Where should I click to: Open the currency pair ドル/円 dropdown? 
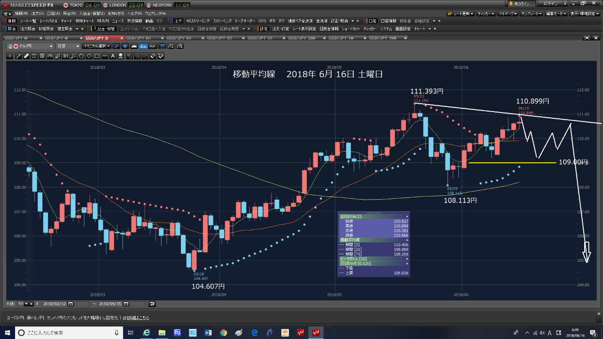31,46
